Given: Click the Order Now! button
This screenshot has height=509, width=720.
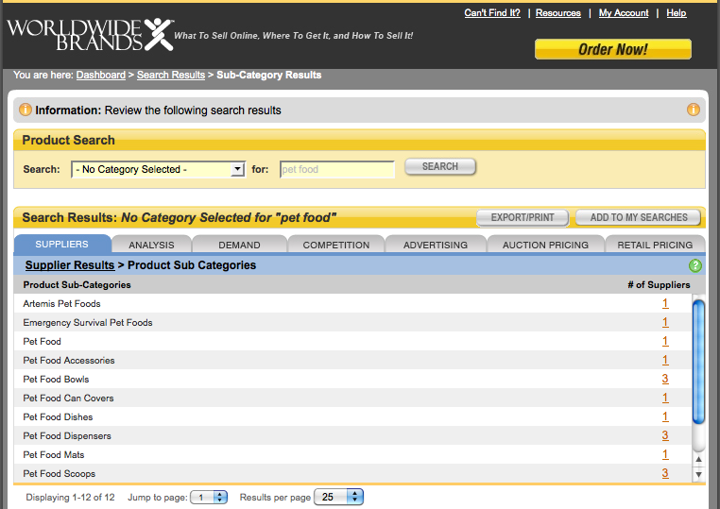Looking at the screenshot, I should click(613, 49).
